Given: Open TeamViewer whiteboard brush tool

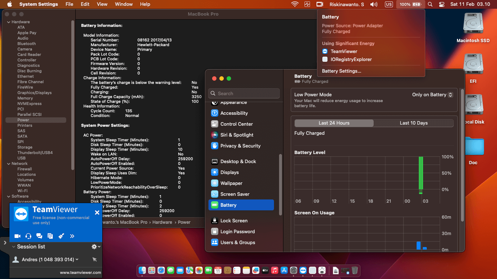Looking at the screenshot, I should coord(61,236).
